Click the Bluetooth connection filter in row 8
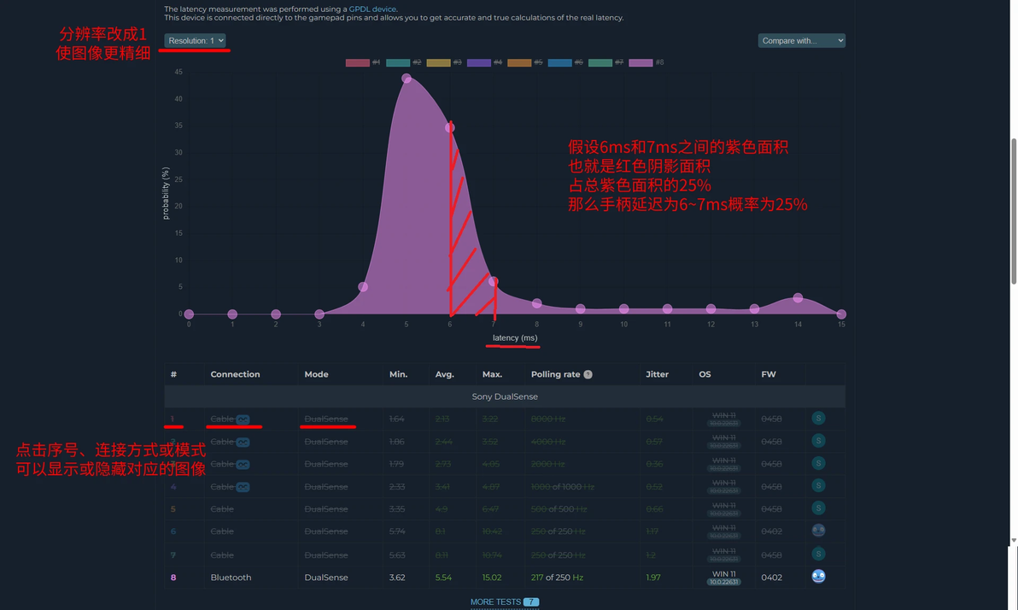 (231, 578)
